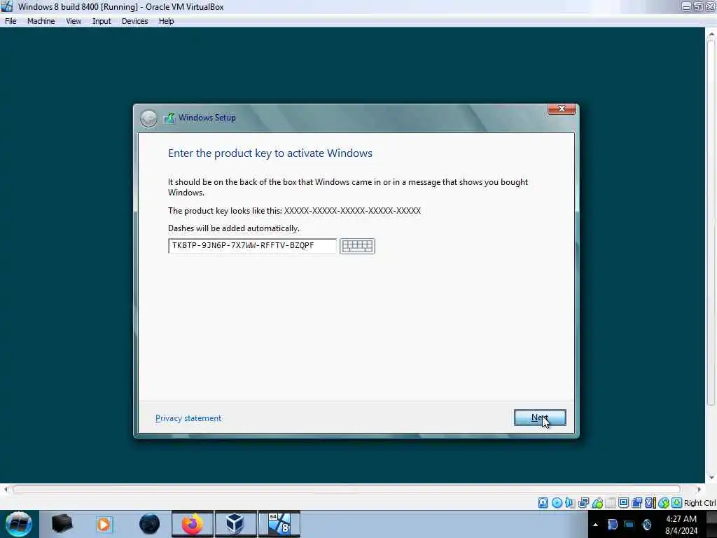The image size is (717, 538).
Task: Click the volume speaker icon in the system tray
Action: click(646, 525)
